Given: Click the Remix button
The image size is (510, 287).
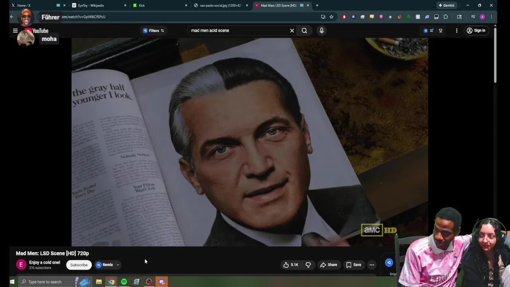Looking at the screenshot, I should coord(104,265).
